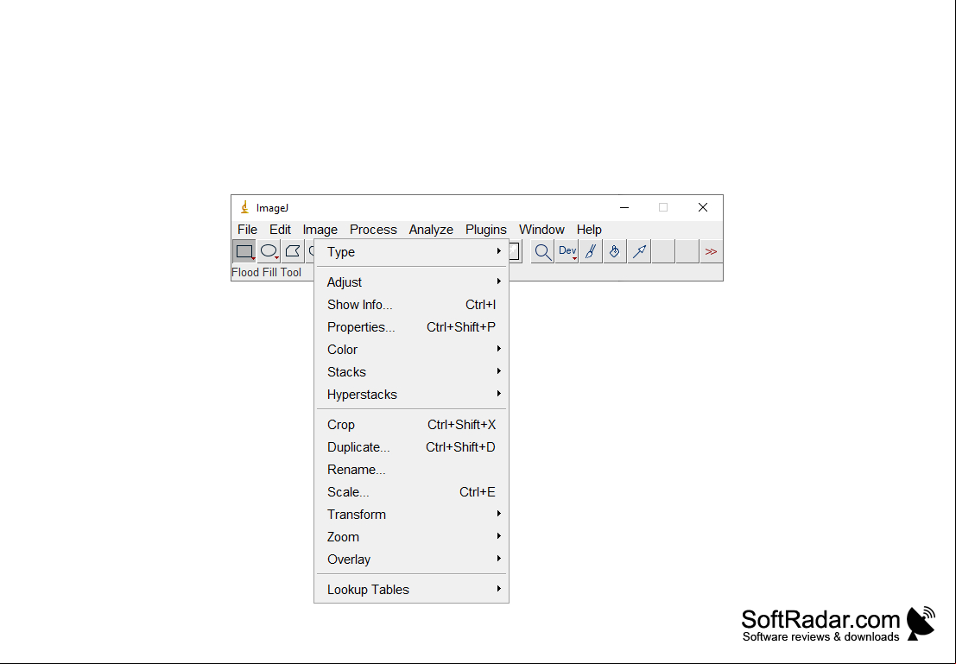Expand the Lookup Tables submenu
Viewport: 956px width, 664px height.
coord(412,590)
